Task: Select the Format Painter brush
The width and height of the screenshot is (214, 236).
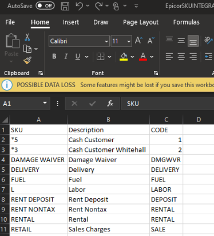Action: 27,60
